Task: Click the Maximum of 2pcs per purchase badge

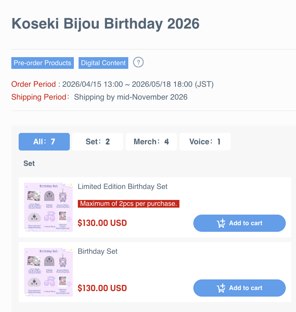Action: (129, 204)
